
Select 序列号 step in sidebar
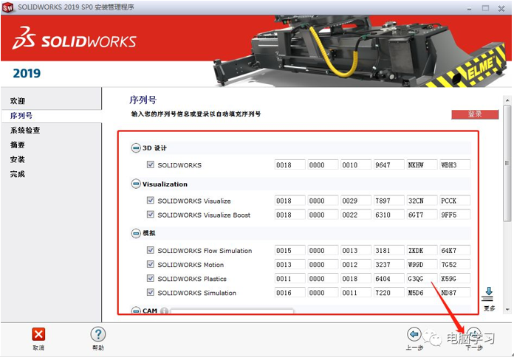(21, 116)
